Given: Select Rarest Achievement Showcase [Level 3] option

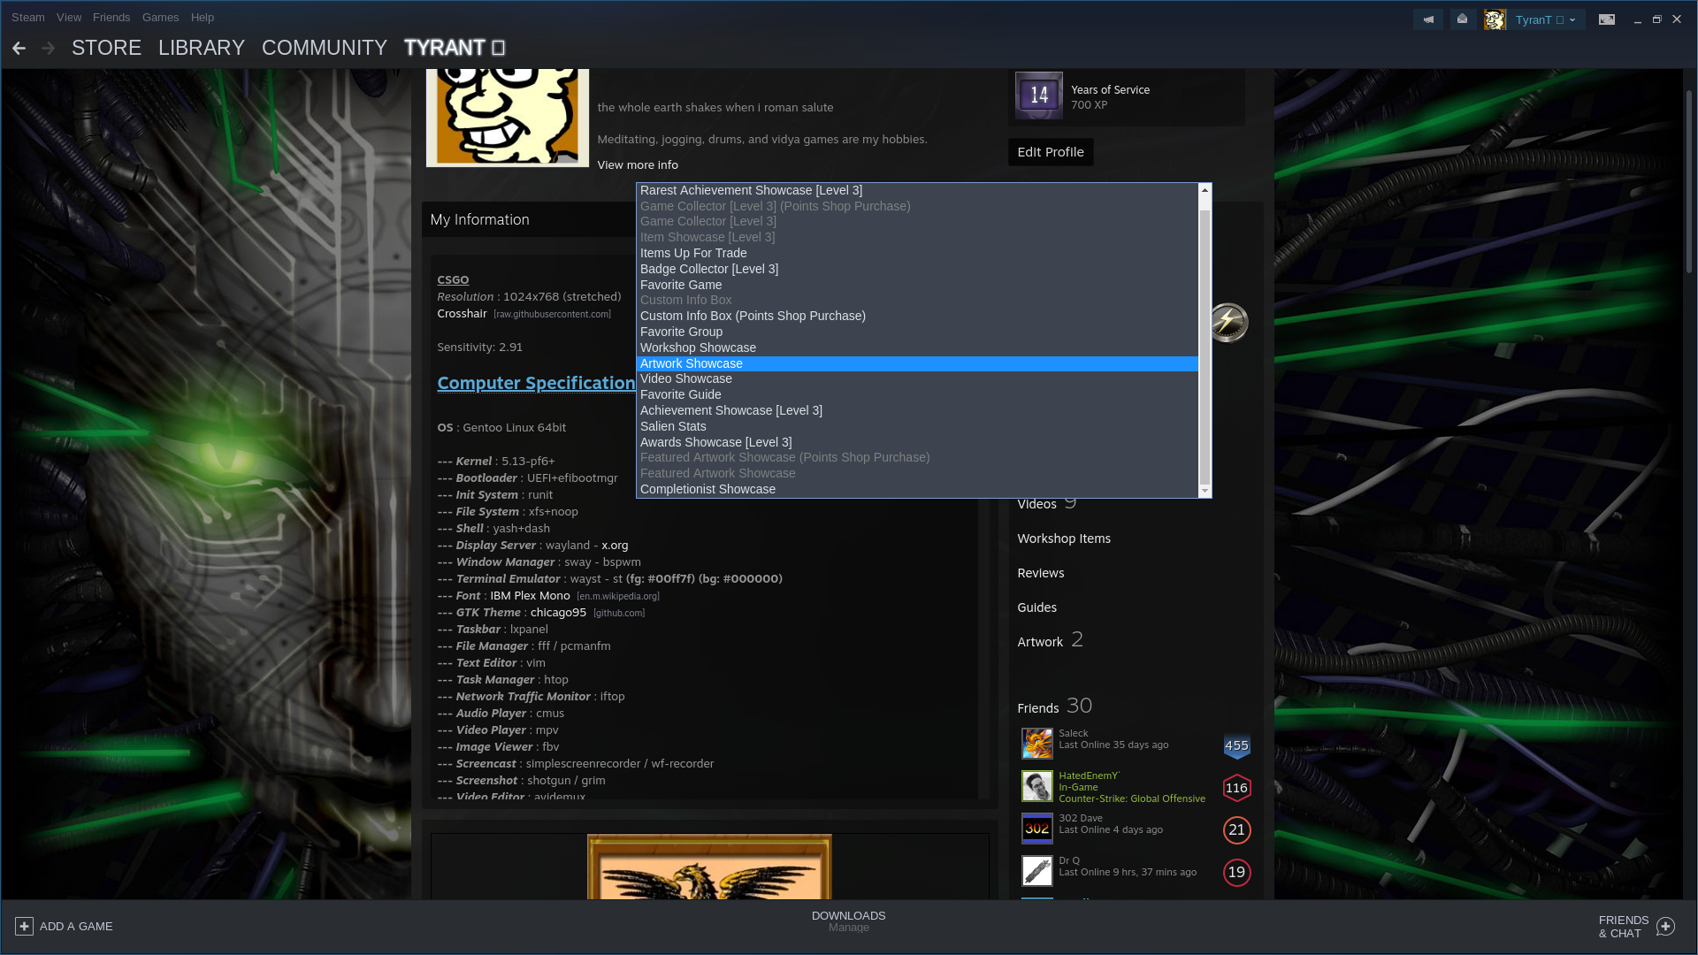Looking at the screenshot, I should [x=917, y=190].
